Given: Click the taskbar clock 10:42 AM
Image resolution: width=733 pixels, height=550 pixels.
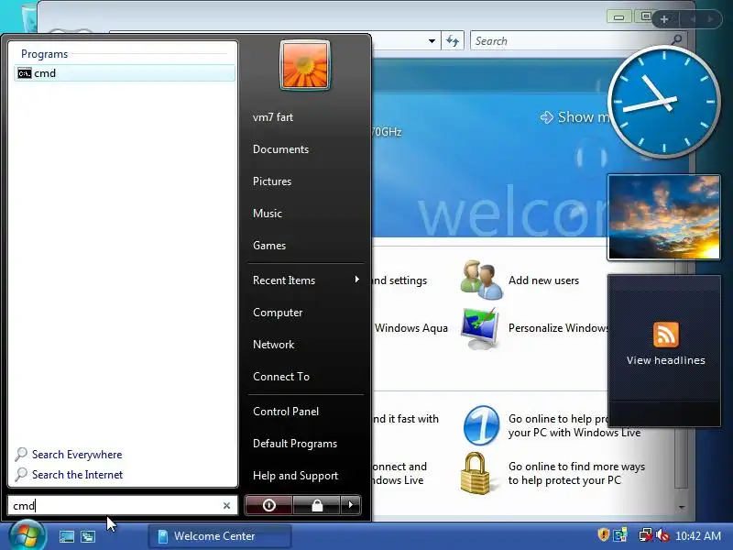Looking at the screenshot, I should pos(698,535).
